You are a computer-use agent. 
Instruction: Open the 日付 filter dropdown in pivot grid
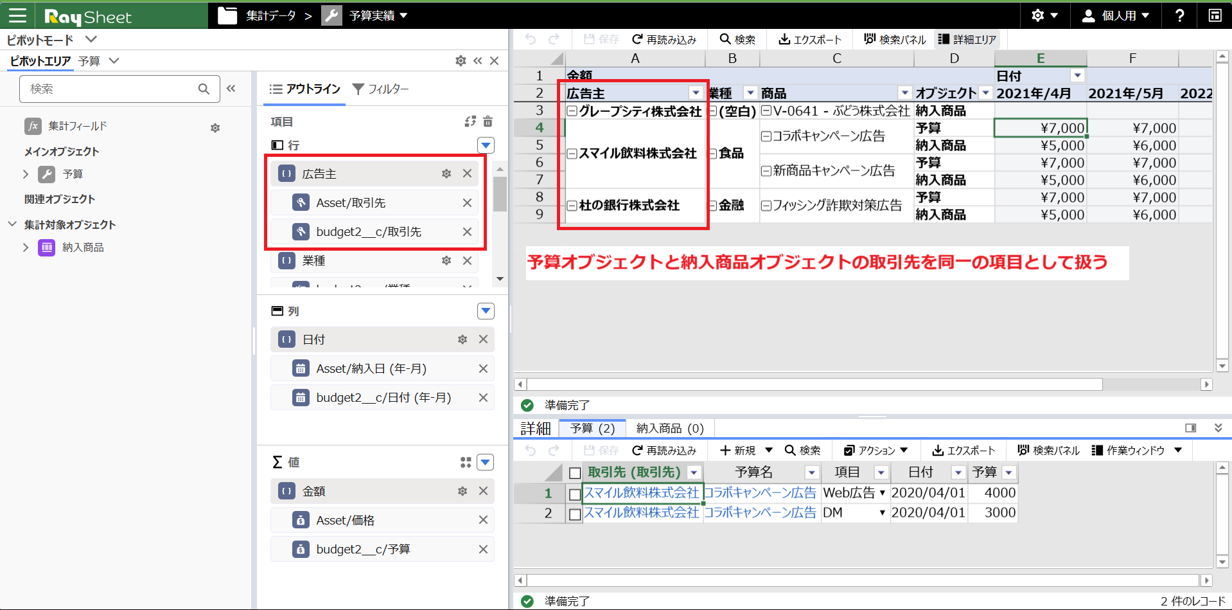pos(1078,76)
